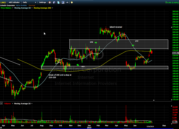Click Add to Portfolio link
179x129 pixels.
[21, 6]
